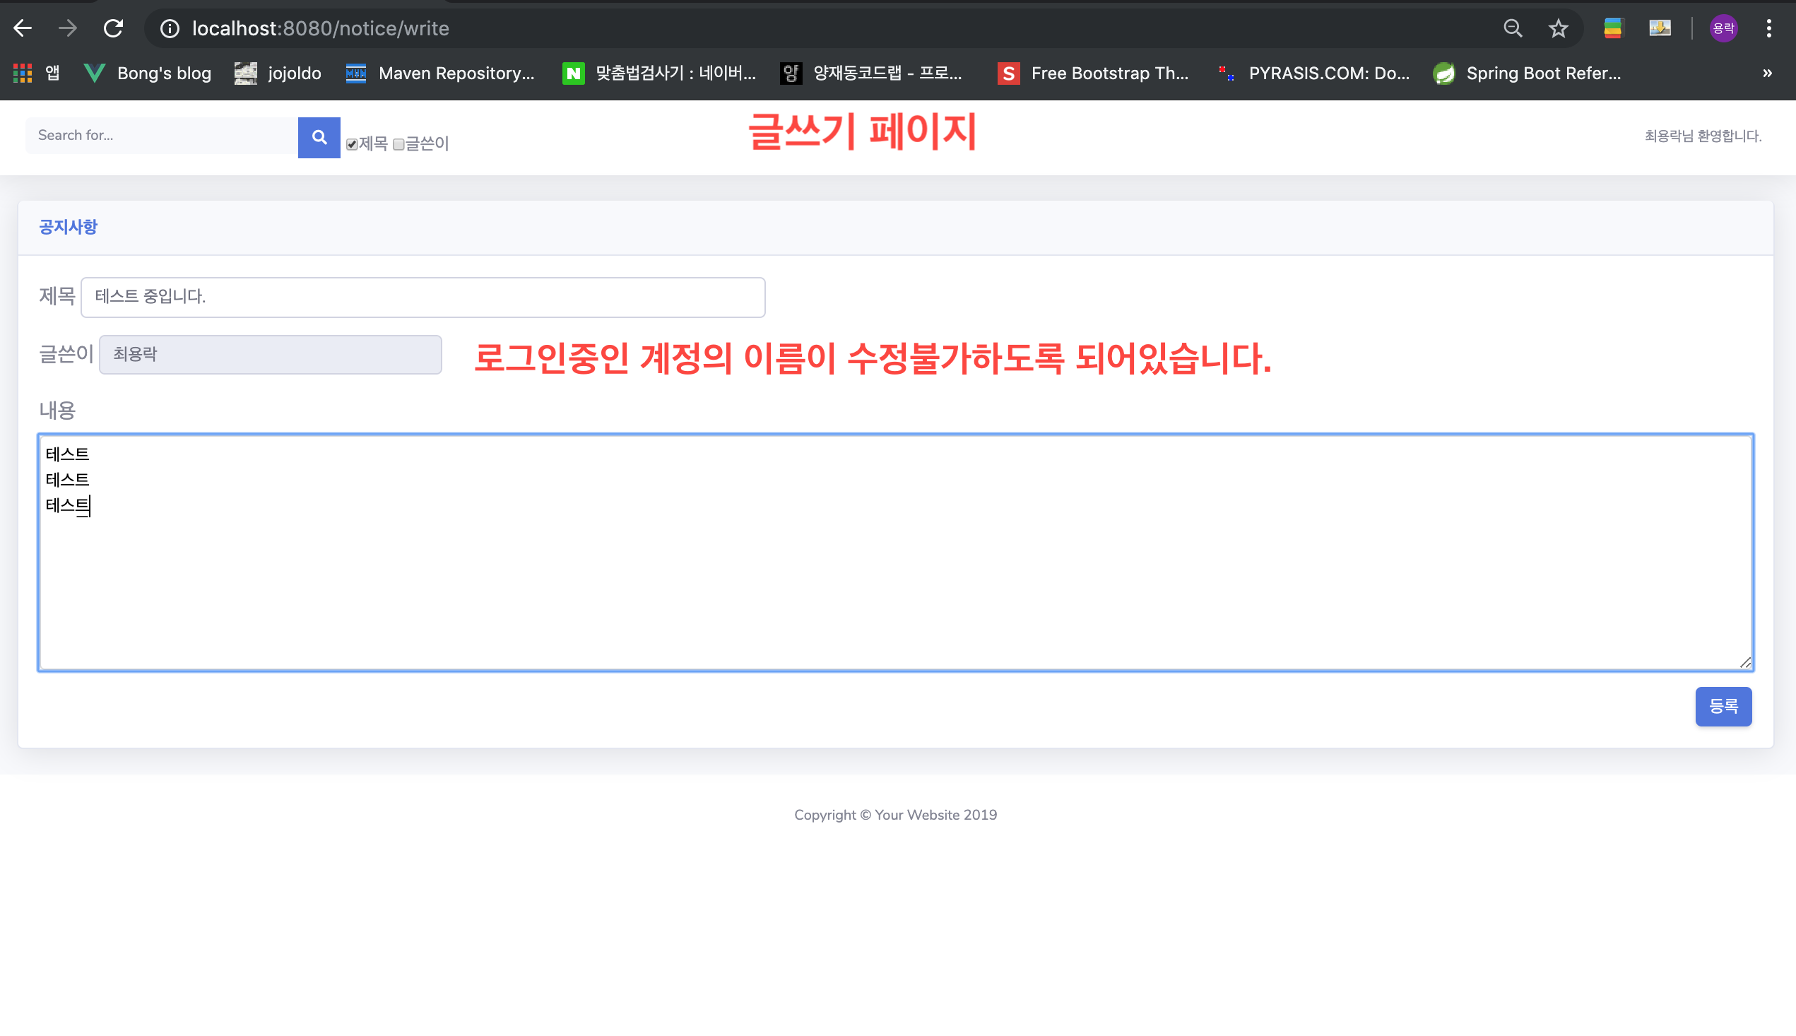Click the 등록 submit button
1796x1036 pixels.
click(1723, 706)
